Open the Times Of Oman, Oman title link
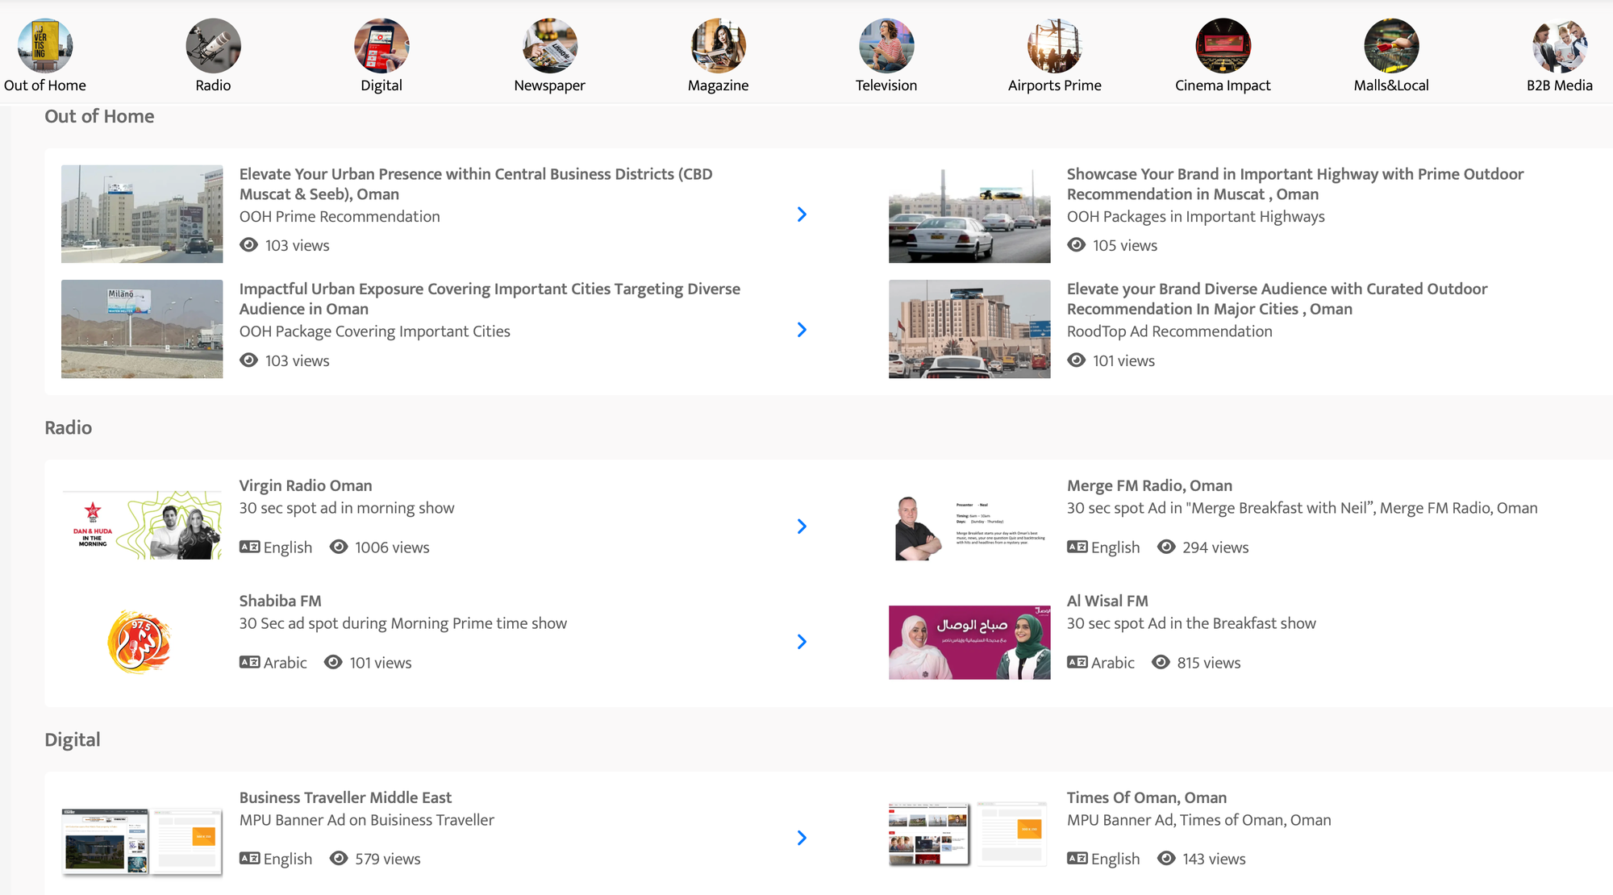 coord(1147,797)
